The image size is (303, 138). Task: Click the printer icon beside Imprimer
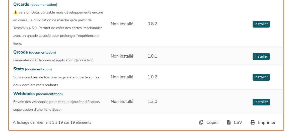point(253,122)
